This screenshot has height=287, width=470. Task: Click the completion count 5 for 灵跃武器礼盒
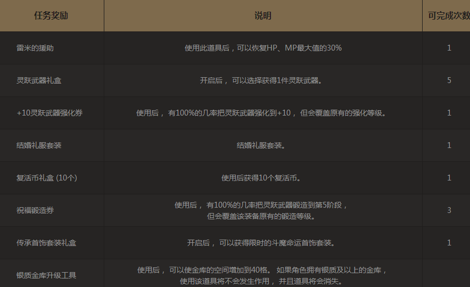(449, 80)
